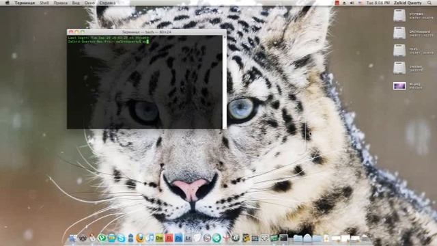Open the first folder stack in dock
This screenshot has width=437, height=246.
coord(298,238)
